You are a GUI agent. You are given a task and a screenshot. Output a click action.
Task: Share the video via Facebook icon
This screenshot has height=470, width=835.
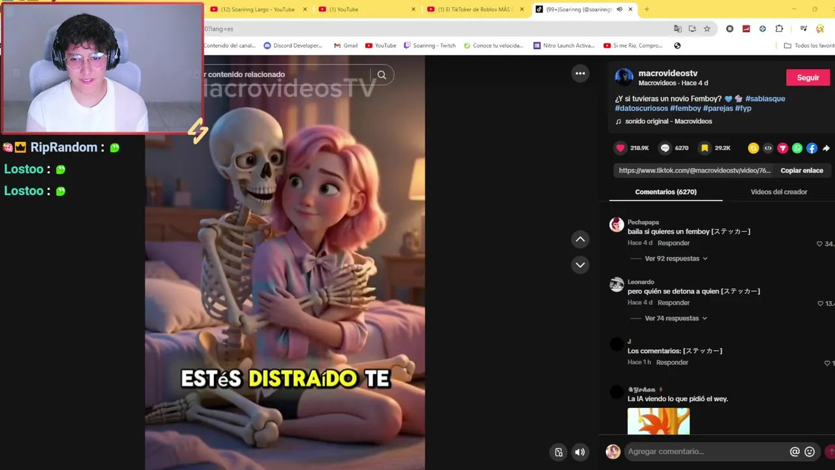(812, 148)
